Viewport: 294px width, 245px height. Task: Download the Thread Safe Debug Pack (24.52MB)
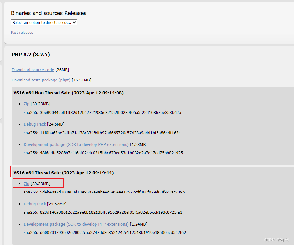click(x=35, y=204)
